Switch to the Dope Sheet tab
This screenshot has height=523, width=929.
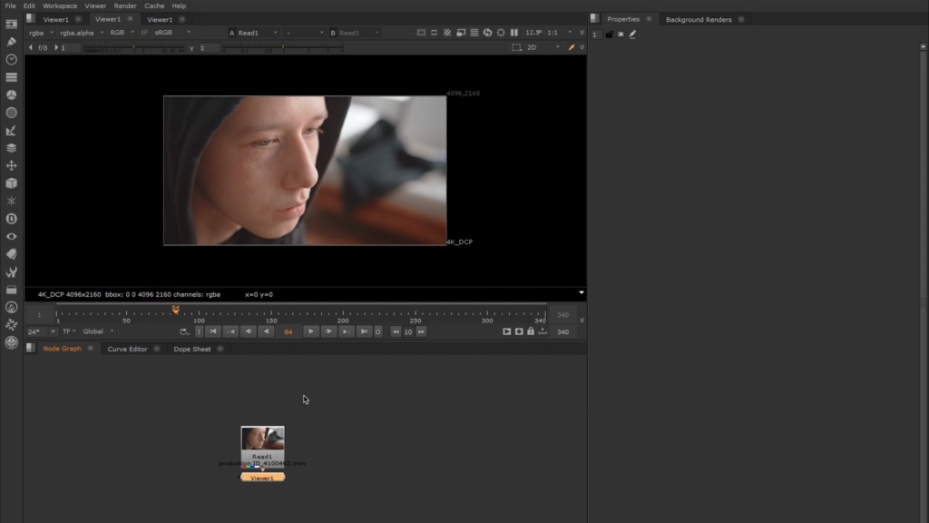[192, 349]
